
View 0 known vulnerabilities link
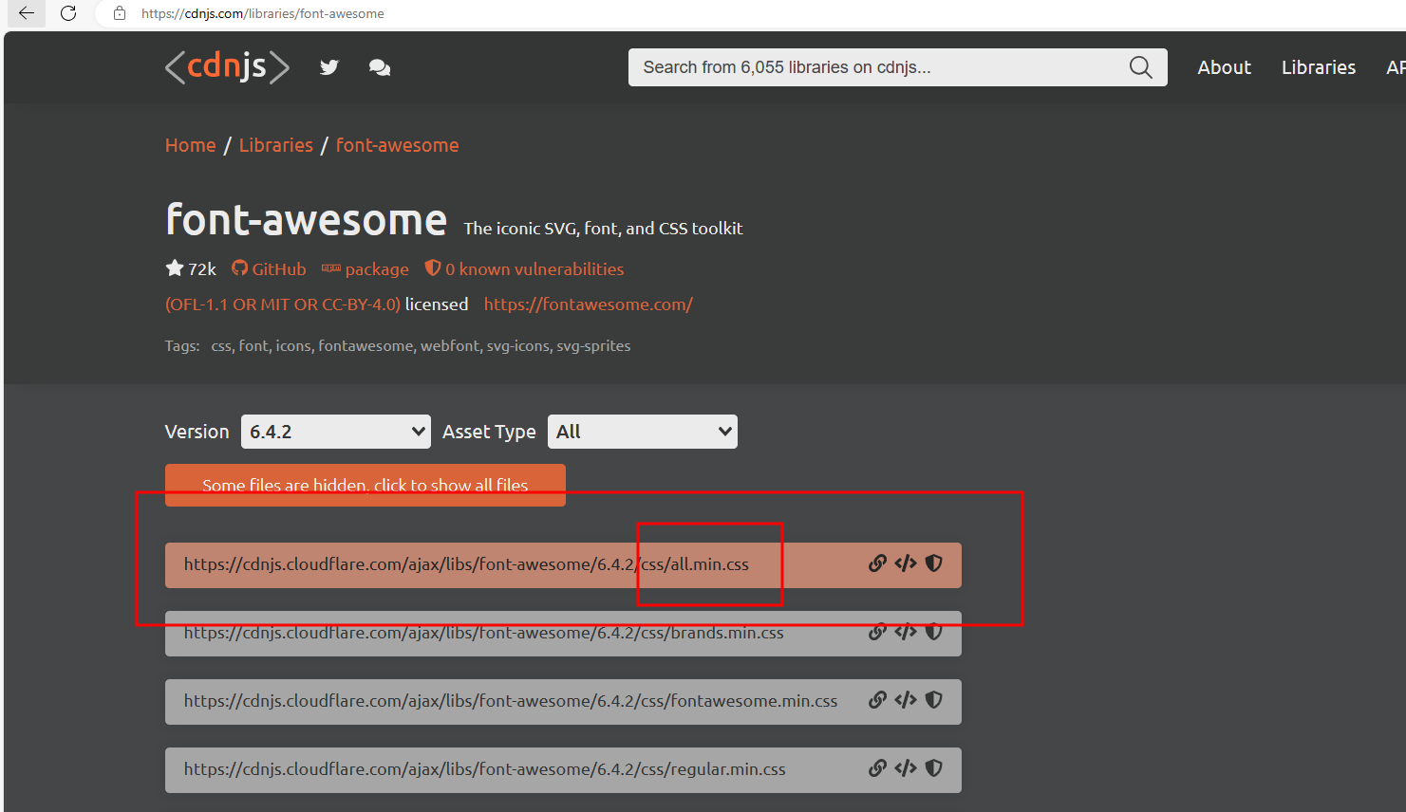[524, 269]
